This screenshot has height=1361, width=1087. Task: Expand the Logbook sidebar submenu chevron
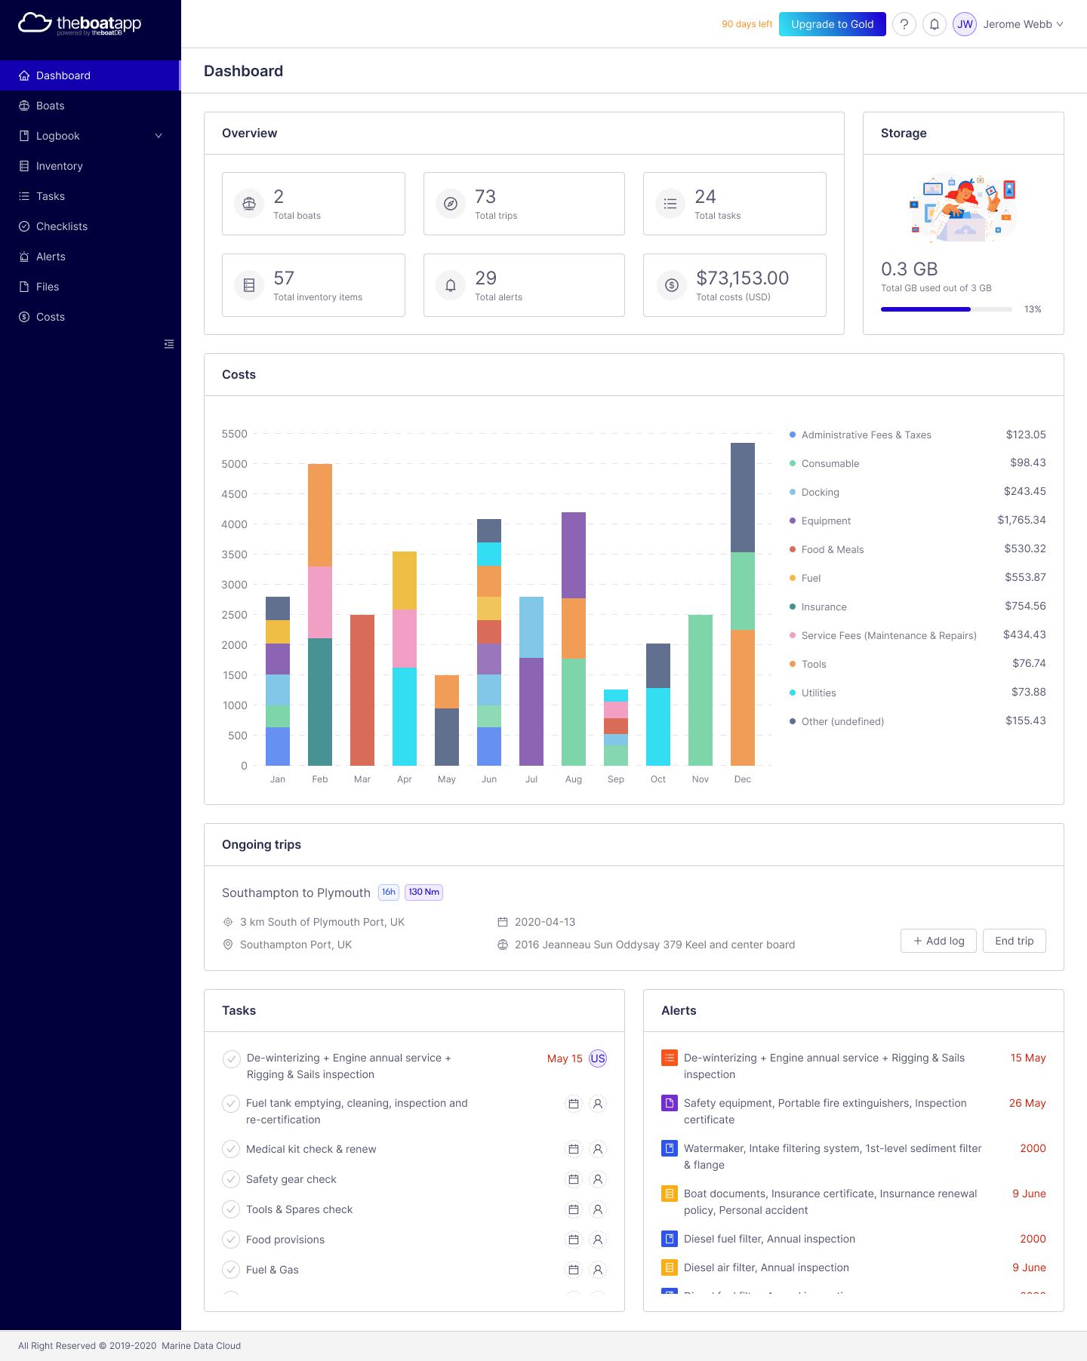point(159,136)
